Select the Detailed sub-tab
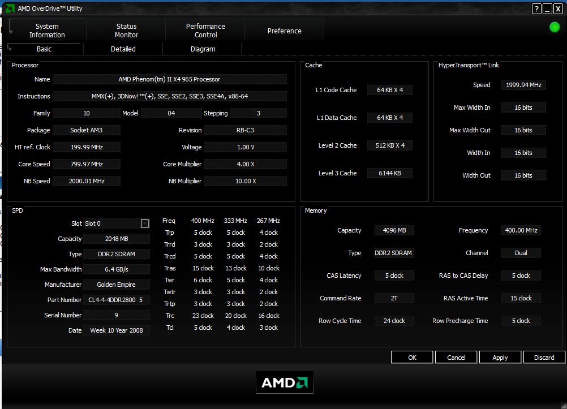 123,49
